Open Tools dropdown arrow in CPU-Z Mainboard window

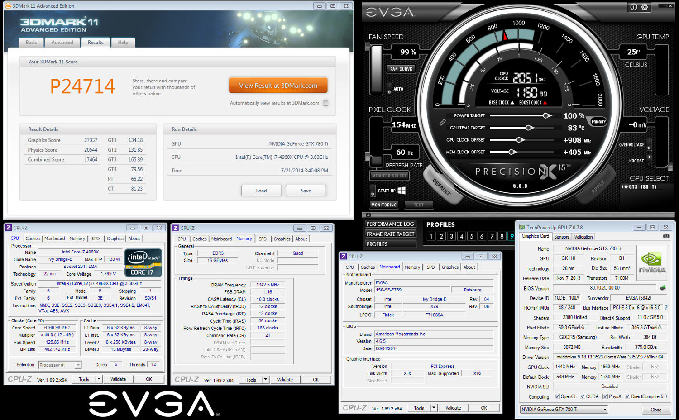click(x=434, y=408)
